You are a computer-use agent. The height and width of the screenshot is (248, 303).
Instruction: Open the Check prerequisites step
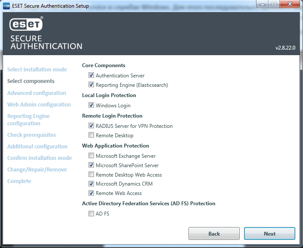(x=32, y=135)
